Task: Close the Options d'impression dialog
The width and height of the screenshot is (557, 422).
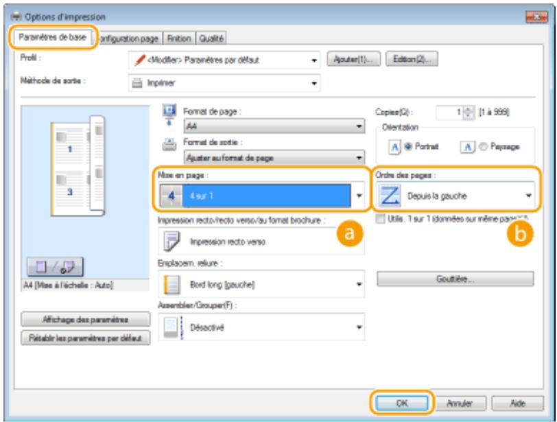Action: pos(536,16)
